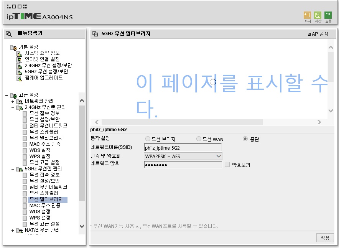Click the NAT/라우터 관리 icon
339x249 pixels.
point(20,231)
